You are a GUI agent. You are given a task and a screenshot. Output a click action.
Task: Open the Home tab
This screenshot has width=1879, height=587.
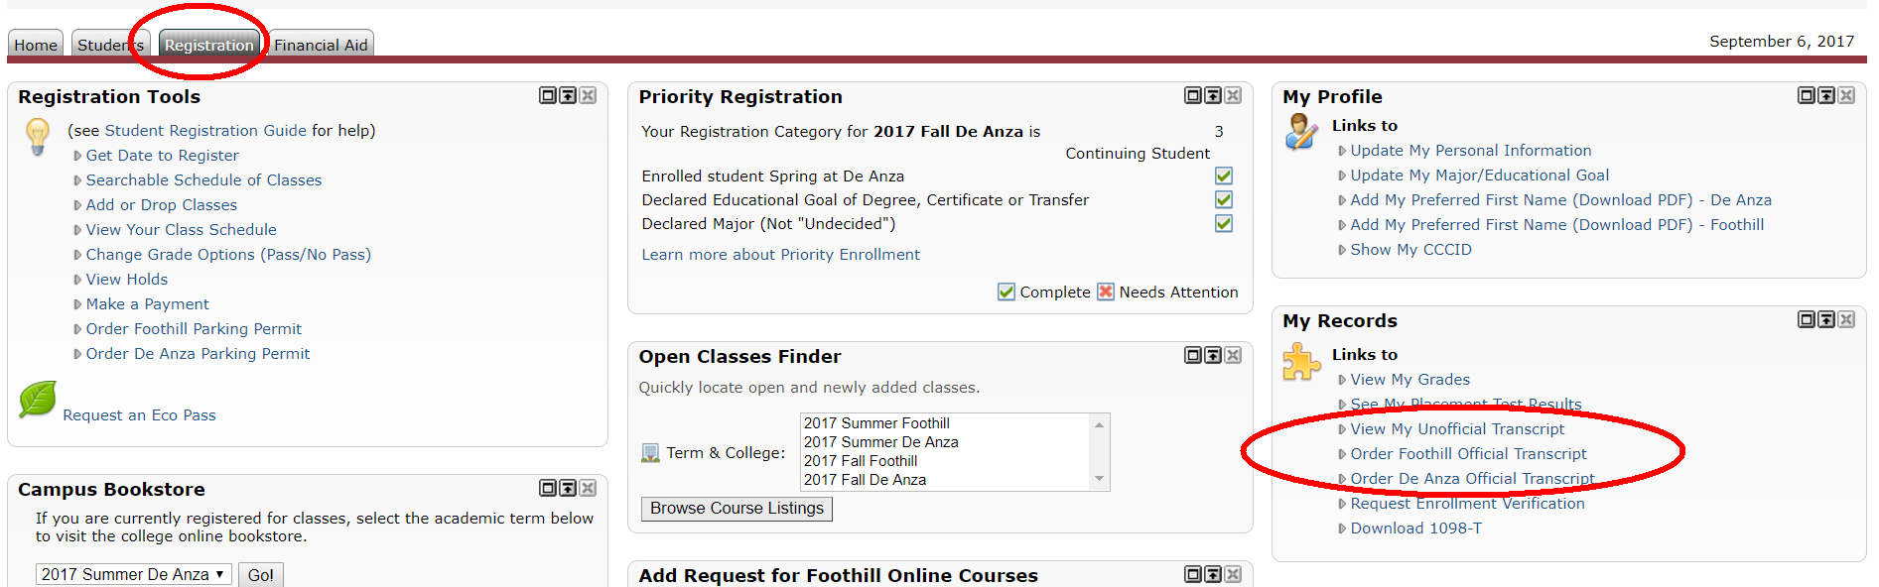click(36, 44)
